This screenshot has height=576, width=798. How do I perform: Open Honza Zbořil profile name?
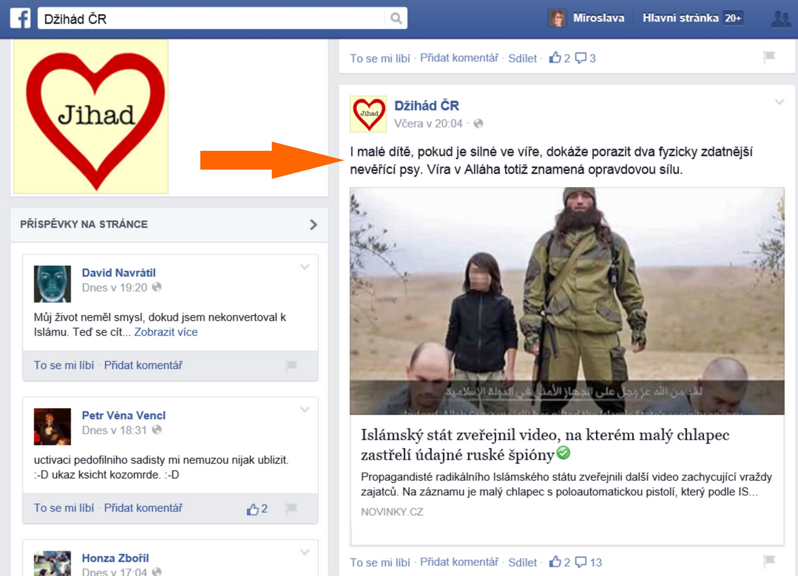116,558
